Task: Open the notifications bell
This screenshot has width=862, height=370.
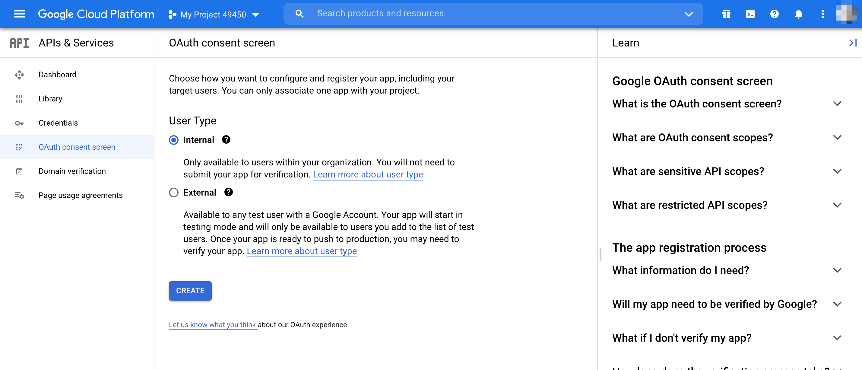Action: [x=798, y=14]
